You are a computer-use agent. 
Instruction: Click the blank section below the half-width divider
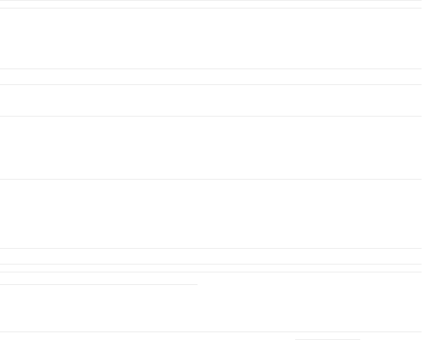pyautogui.click(x=211, y=308)
